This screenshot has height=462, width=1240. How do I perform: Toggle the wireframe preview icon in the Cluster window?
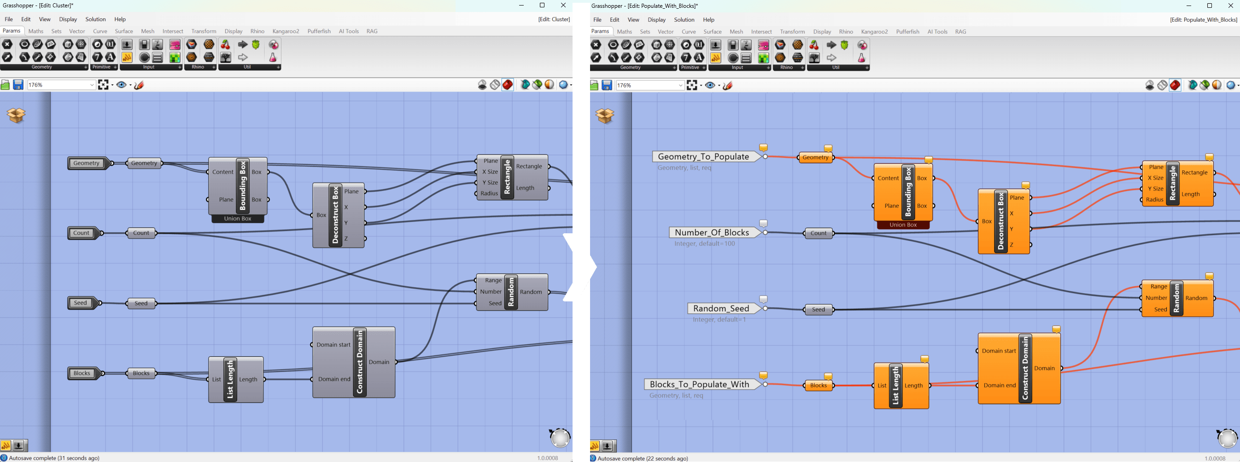click(495, 85)
